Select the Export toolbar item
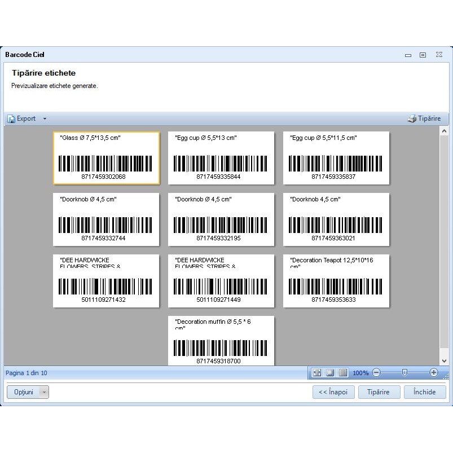Screen dimensions: 453x453 coord(25,118)
